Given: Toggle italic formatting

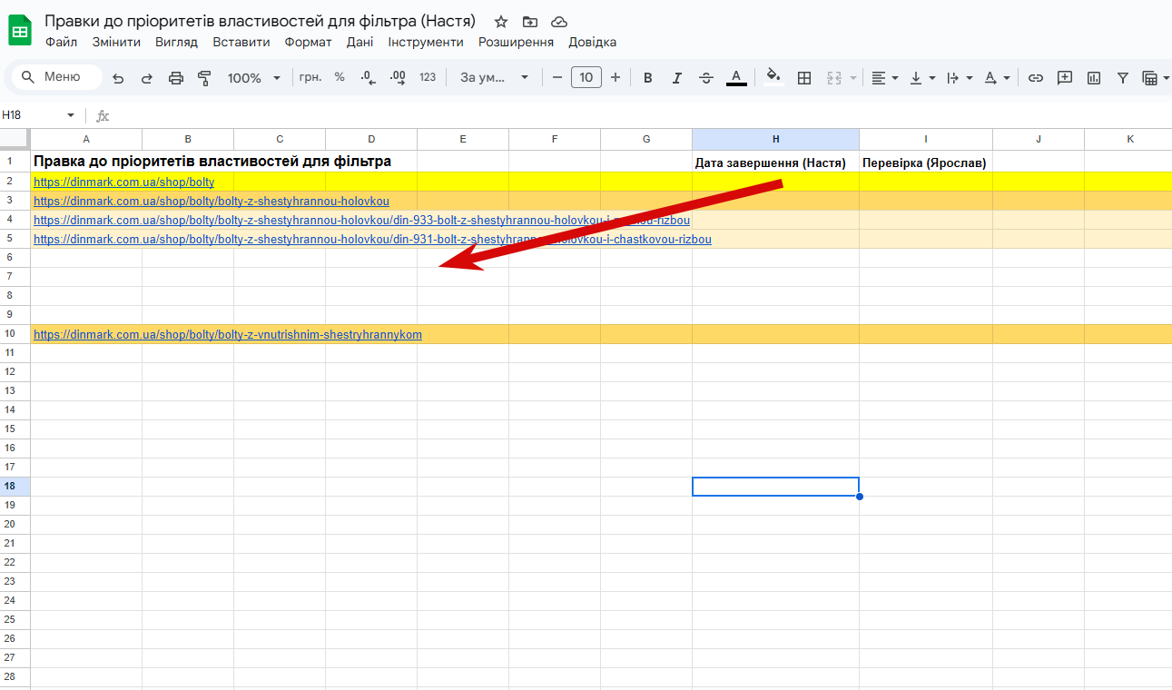Looking at the screenshot, I should tap(676, 78).
